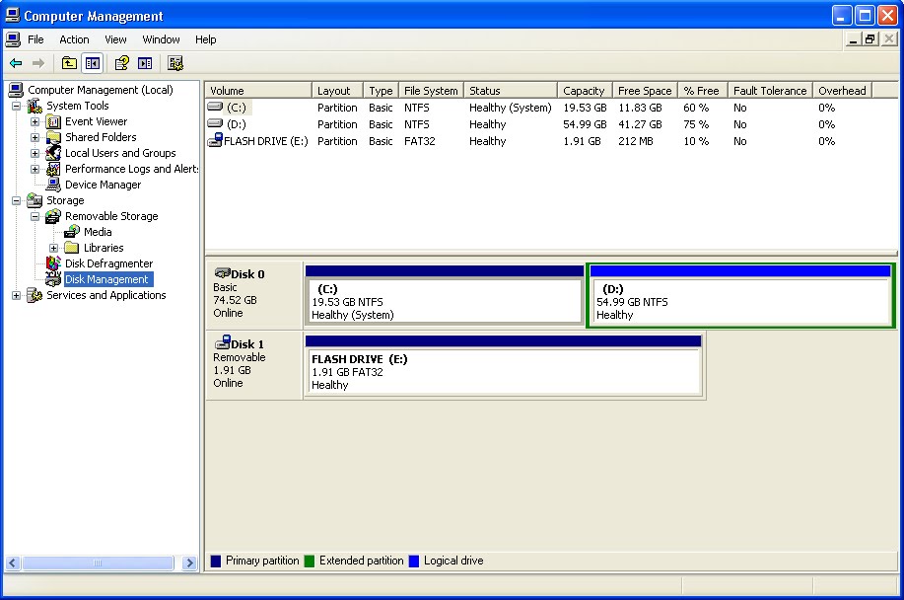The image size is (904, 600).
Task: Sort volumes by the Capacity column
Action: click(585, 90)
